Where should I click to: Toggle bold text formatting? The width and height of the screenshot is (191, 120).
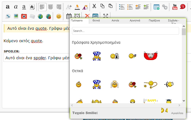pyautogui.click(x=8, y=7)
